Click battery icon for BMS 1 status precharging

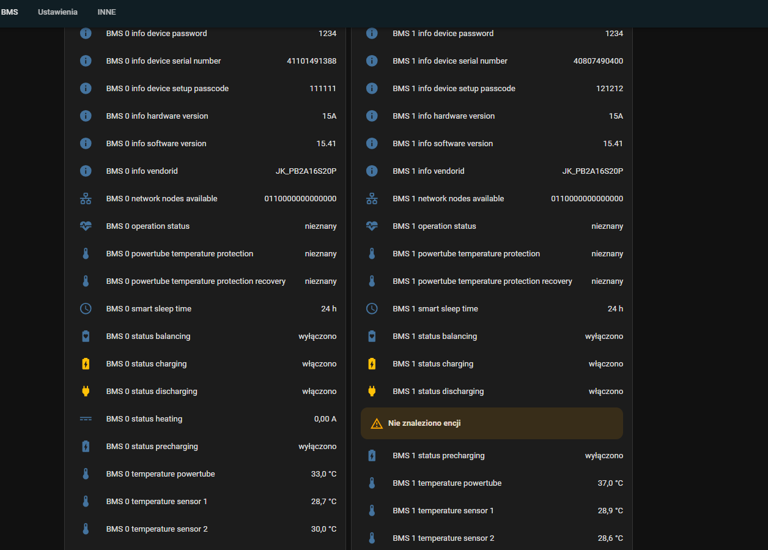(x=372, y=456)
